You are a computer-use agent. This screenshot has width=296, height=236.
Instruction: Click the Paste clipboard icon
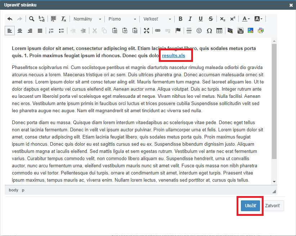[x=115, y=31]
